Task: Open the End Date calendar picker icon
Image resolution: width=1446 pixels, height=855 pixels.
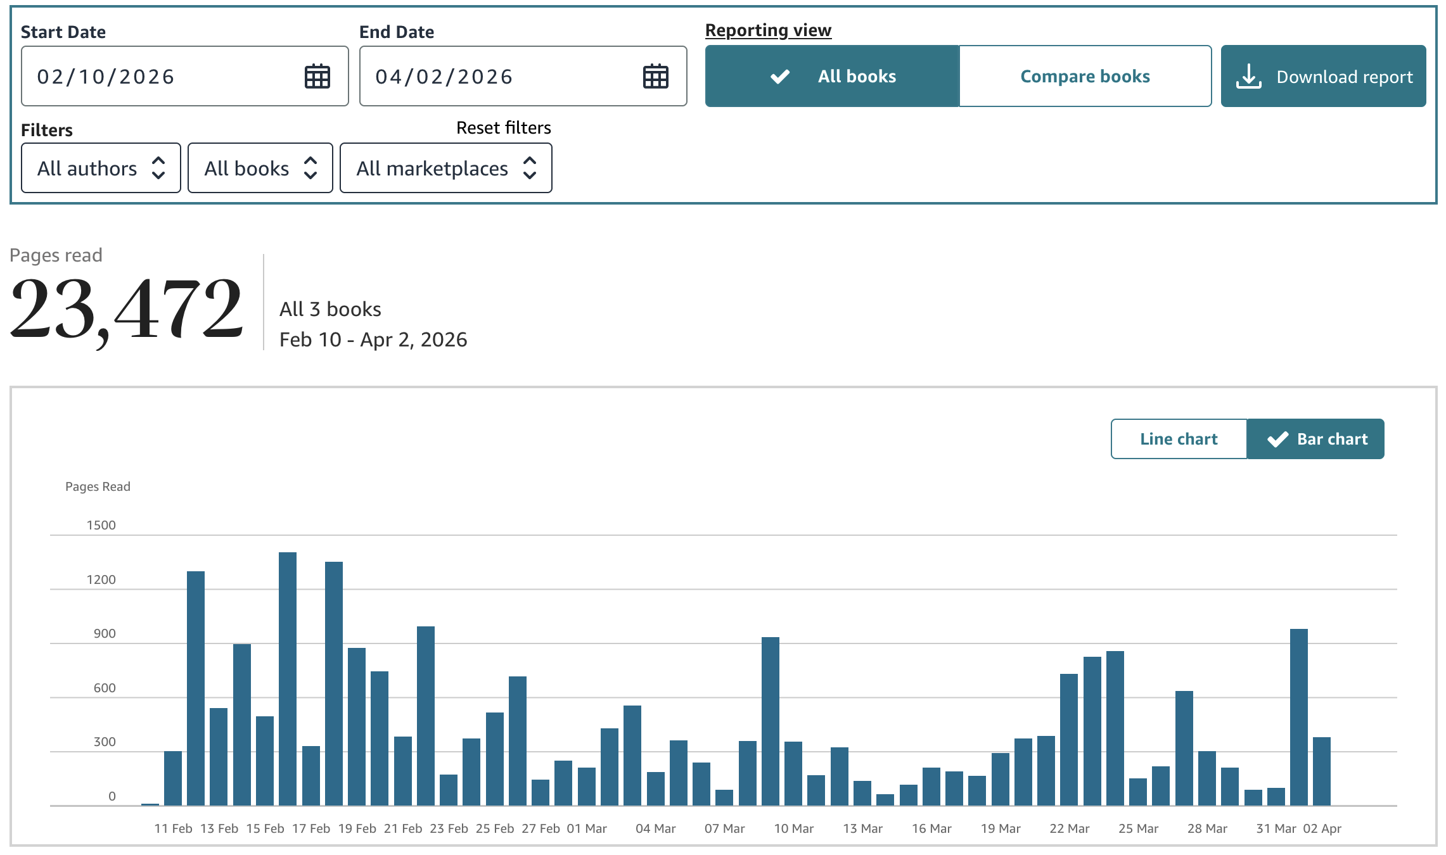Action: [655, 77]
